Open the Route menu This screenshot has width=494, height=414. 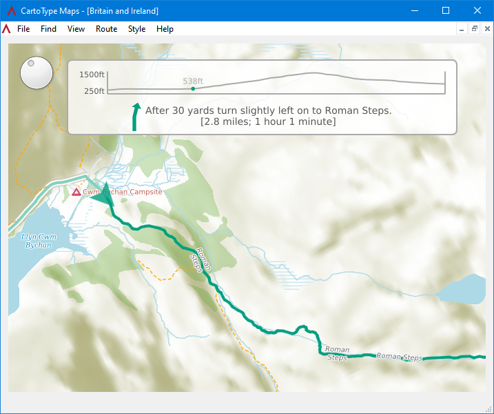107,29
